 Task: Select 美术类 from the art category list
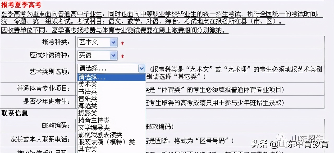86,84
